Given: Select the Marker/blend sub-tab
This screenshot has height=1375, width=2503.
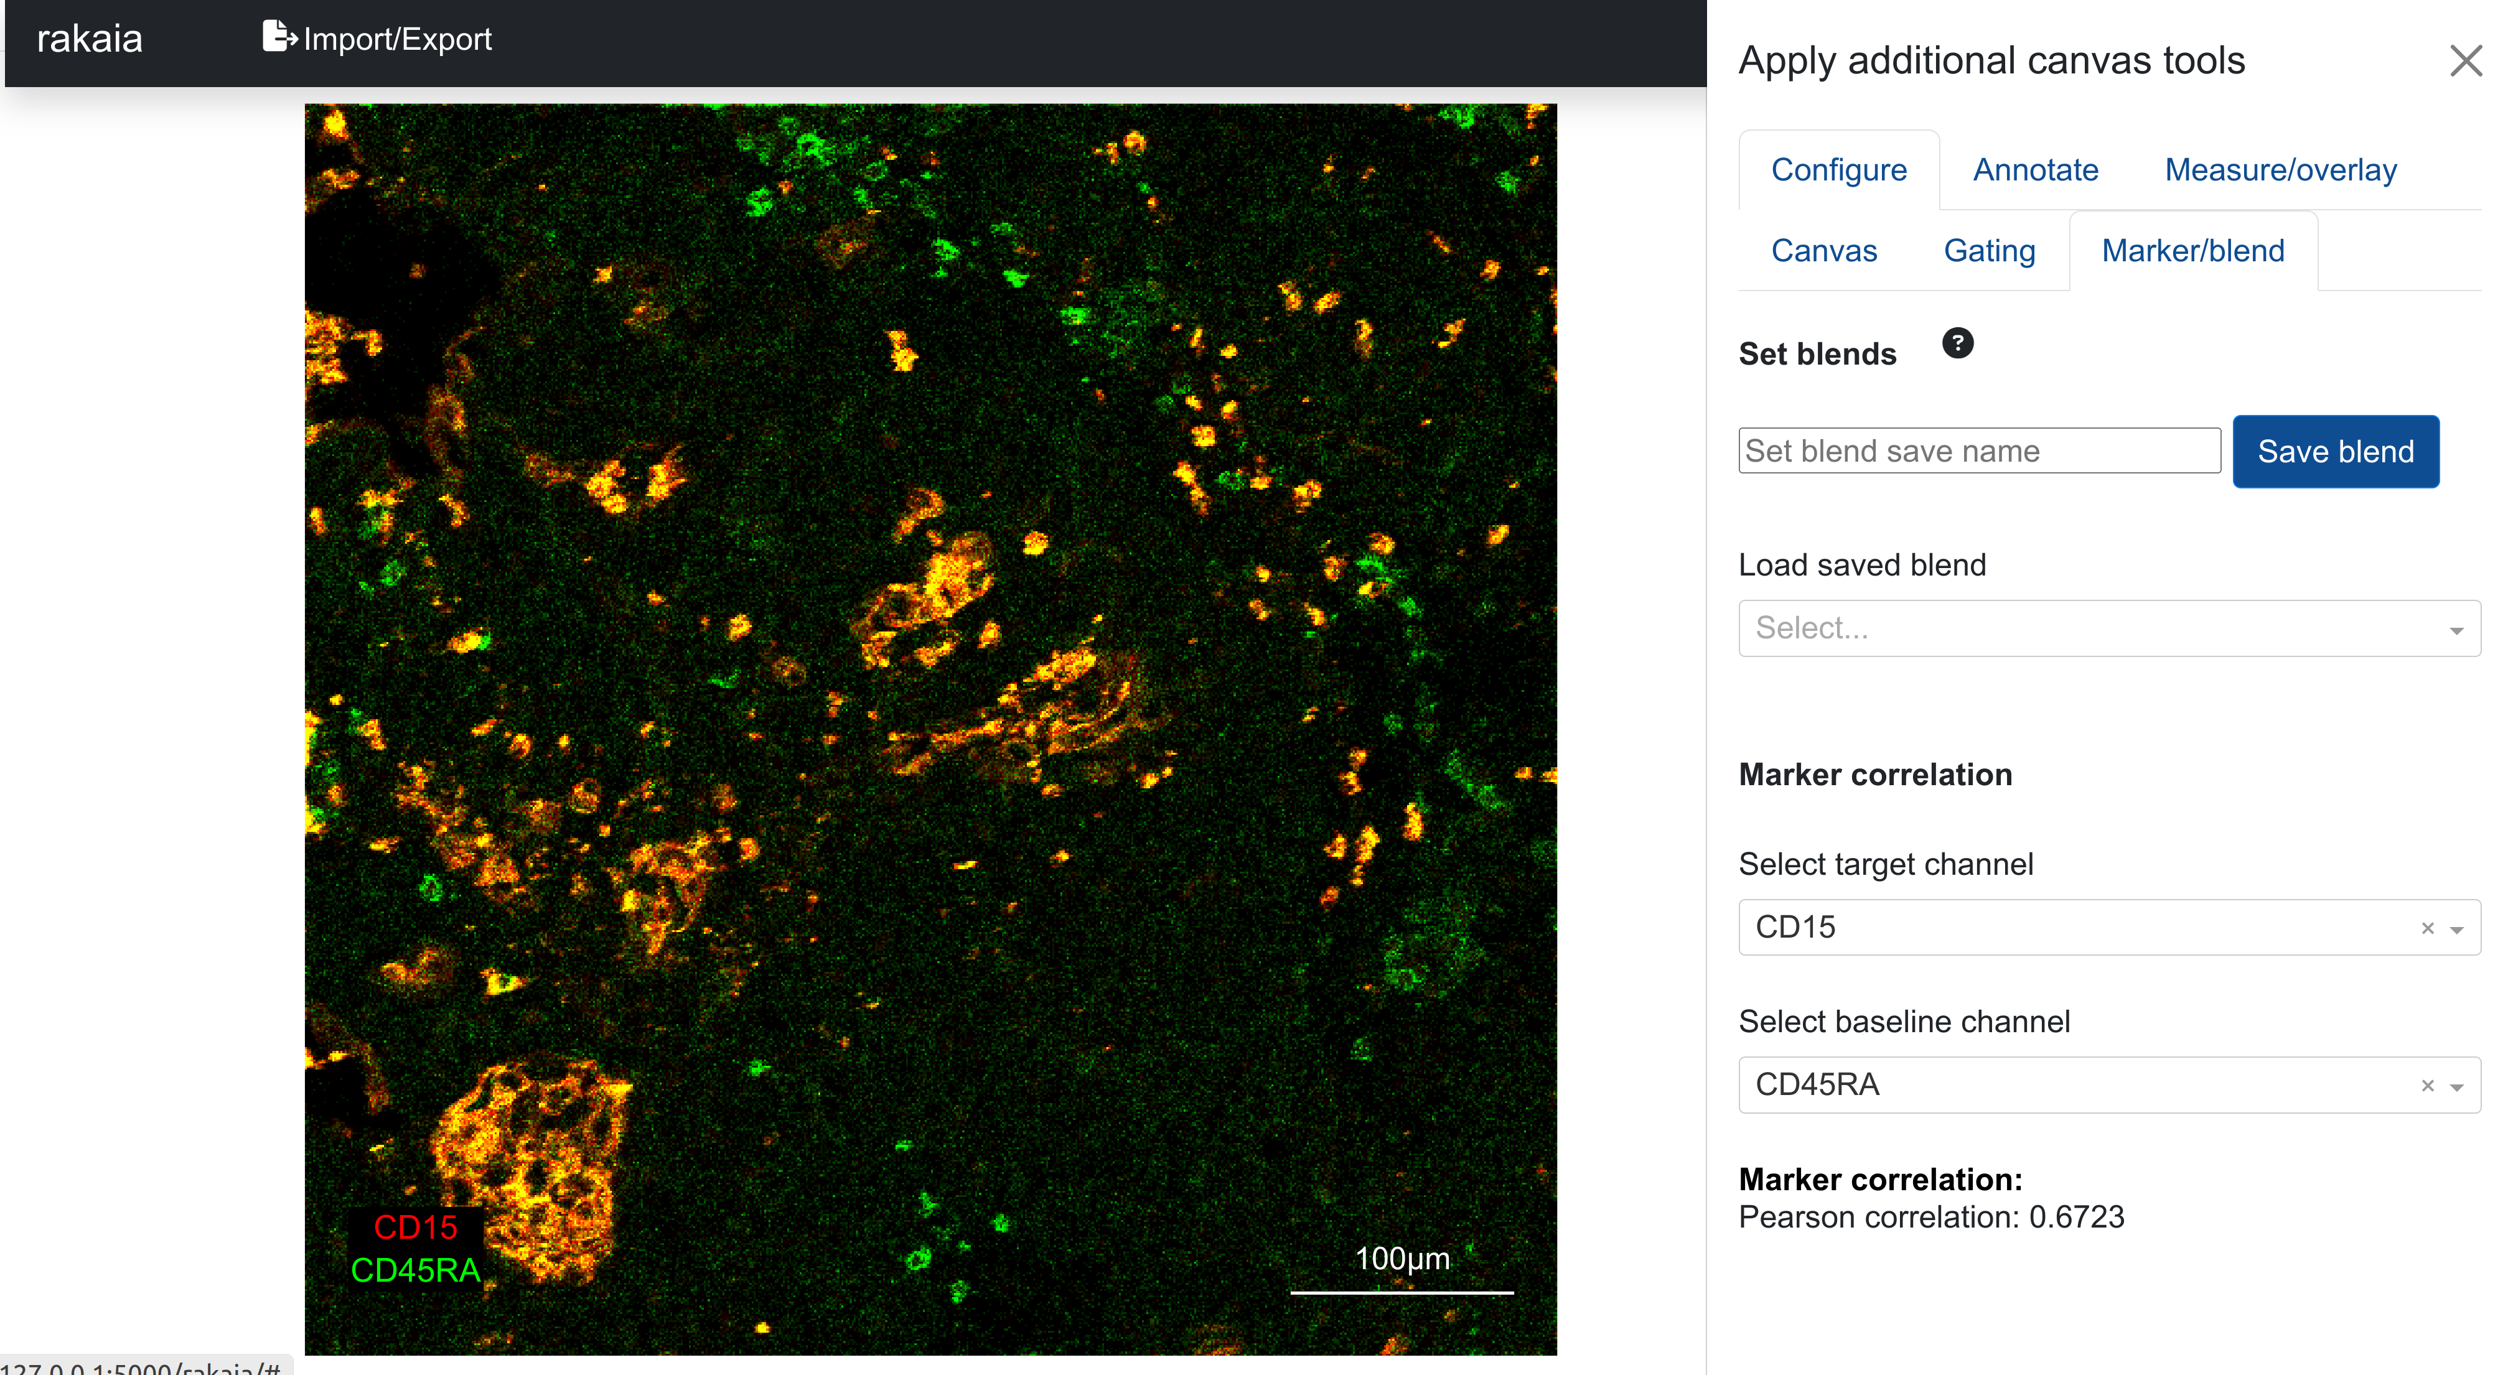Looking at the screenshot, I should [x=2192, y=251].
